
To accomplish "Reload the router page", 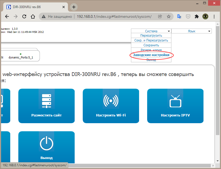I will coord(24,16).
